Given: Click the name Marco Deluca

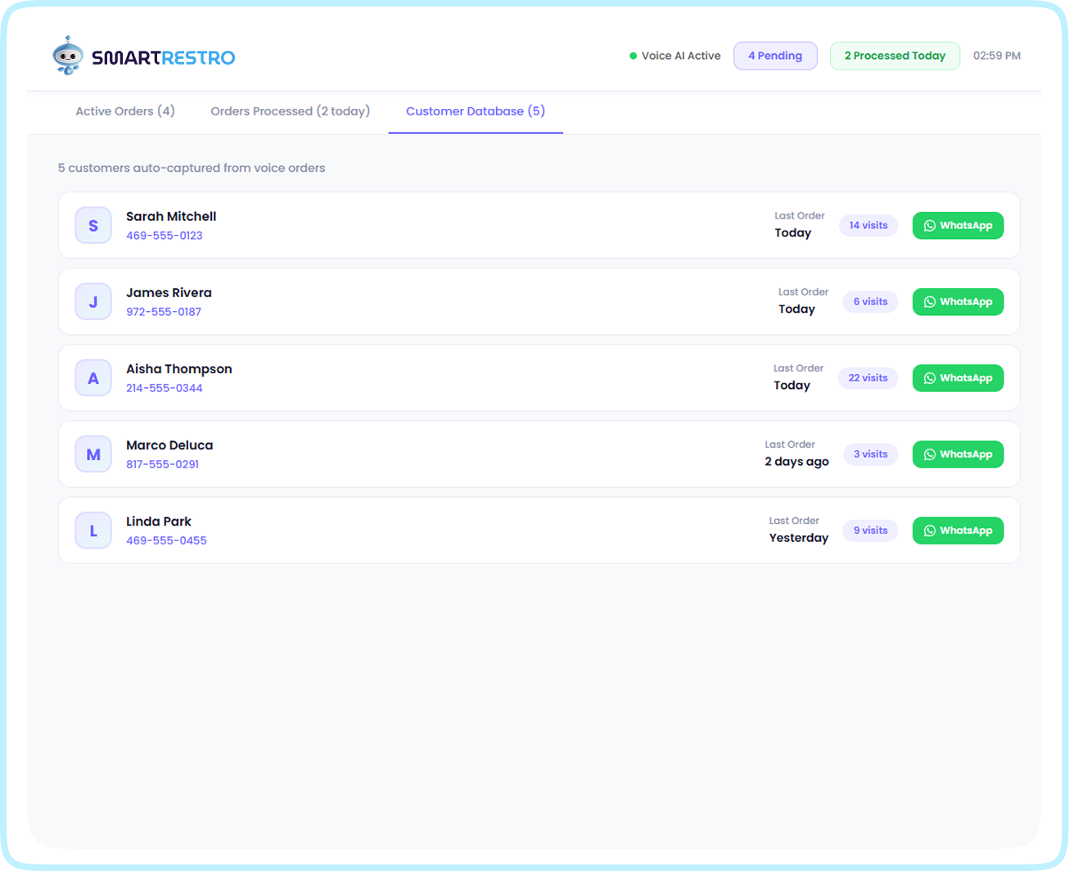Looking at the screenshot, I should (x=169, y=445).
